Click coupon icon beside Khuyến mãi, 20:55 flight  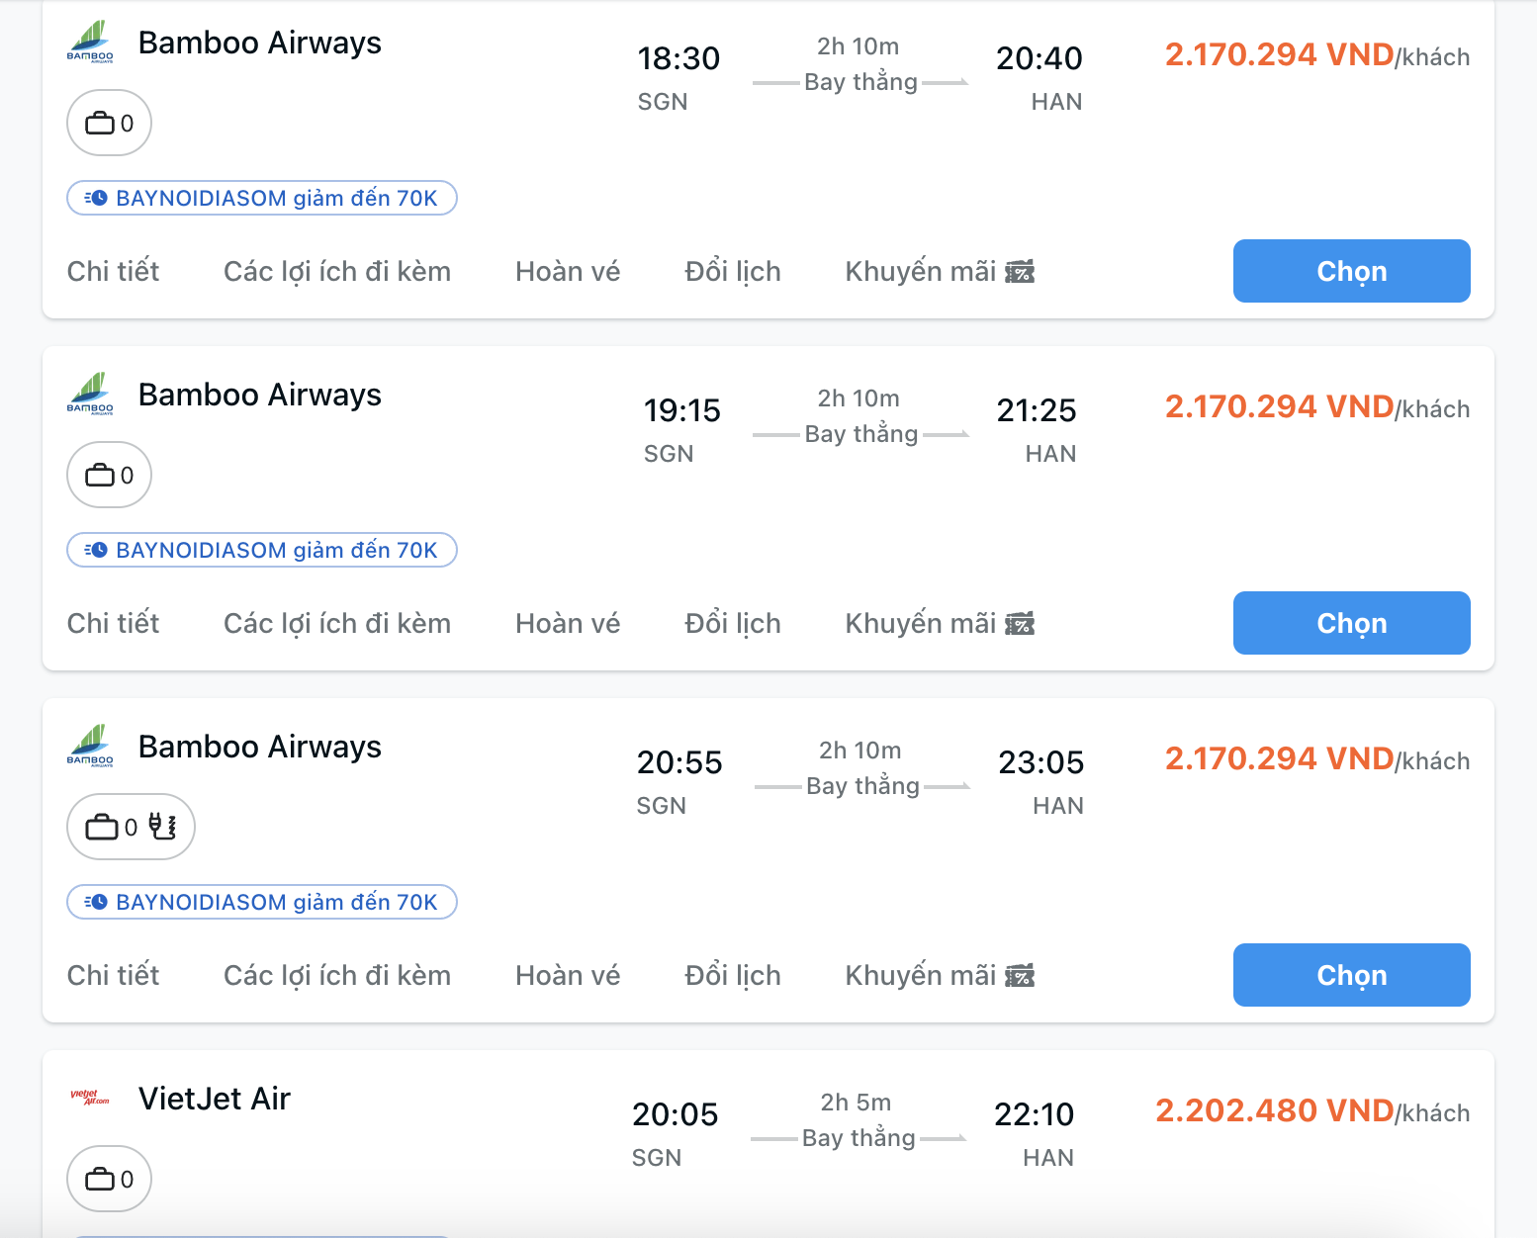pos(1020,976)
